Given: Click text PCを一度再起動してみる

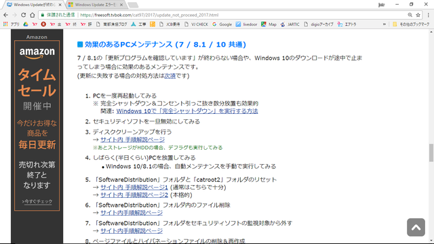Looking at the screenshot, I should [x=125, y=96].
